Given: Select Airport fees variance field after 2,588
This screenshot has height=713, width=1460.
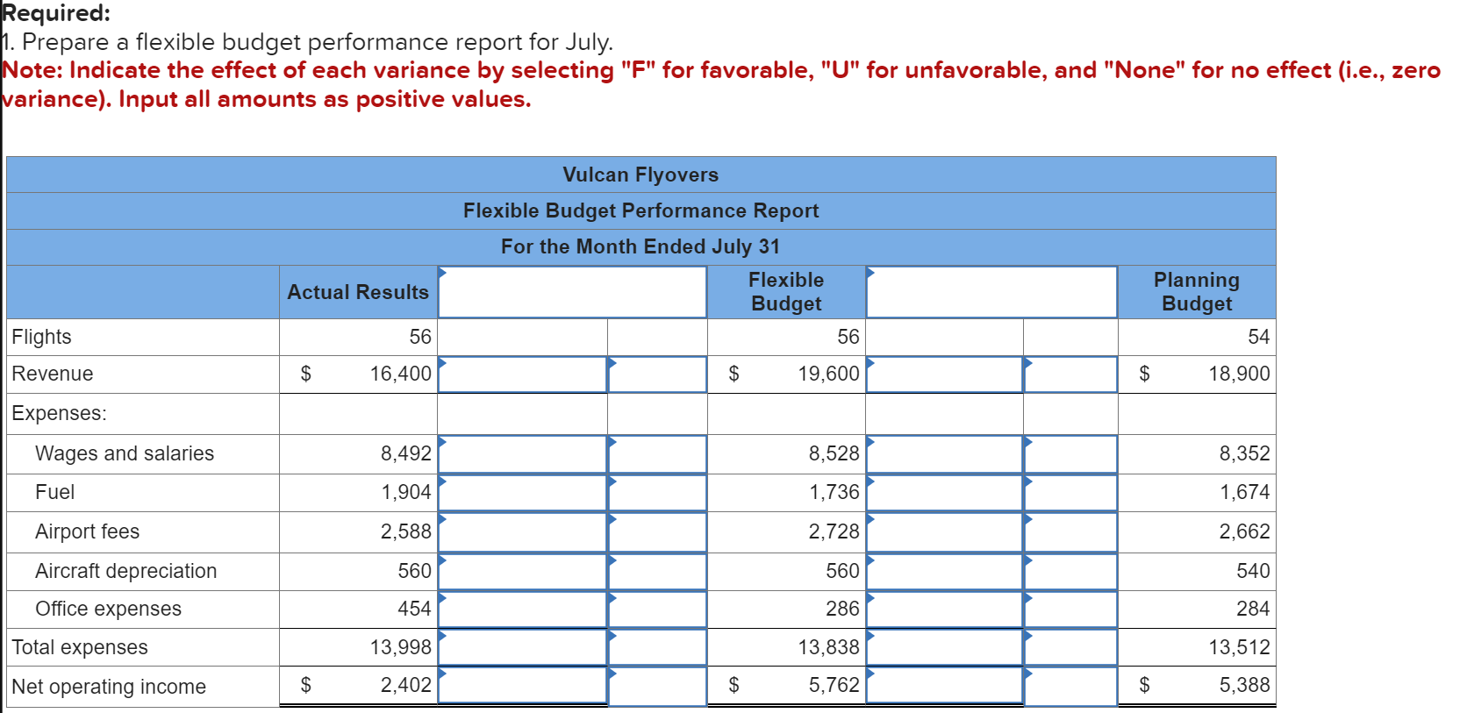Looking at the screenshot, I should coord(523,532).
